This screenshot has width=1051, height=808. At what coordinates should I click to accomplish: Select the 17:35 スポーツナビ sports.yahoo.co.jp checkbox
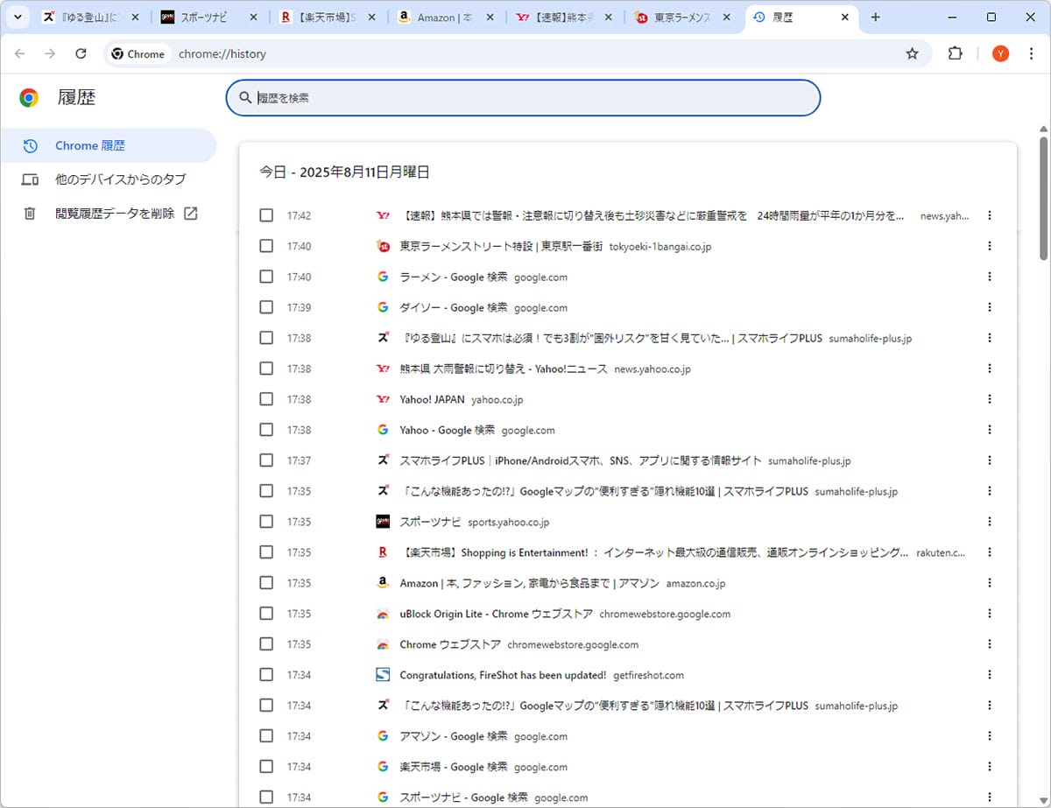point(266,522)
